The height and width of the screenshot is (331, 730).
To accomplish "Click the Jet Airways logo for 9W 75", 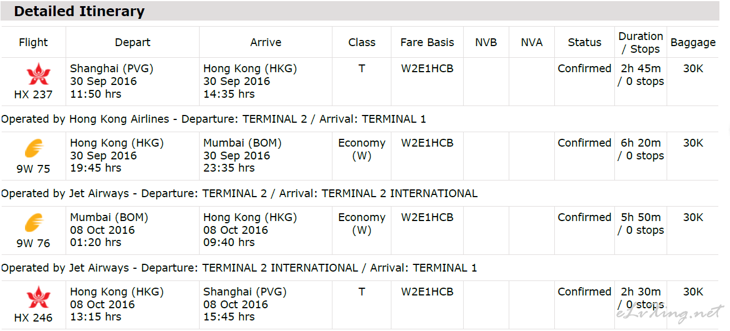I will 34,149.
